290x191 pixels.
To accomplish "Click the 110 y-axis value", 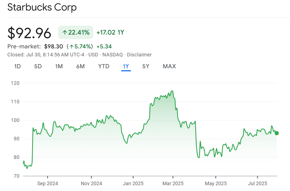I will (x=15, y=102).
